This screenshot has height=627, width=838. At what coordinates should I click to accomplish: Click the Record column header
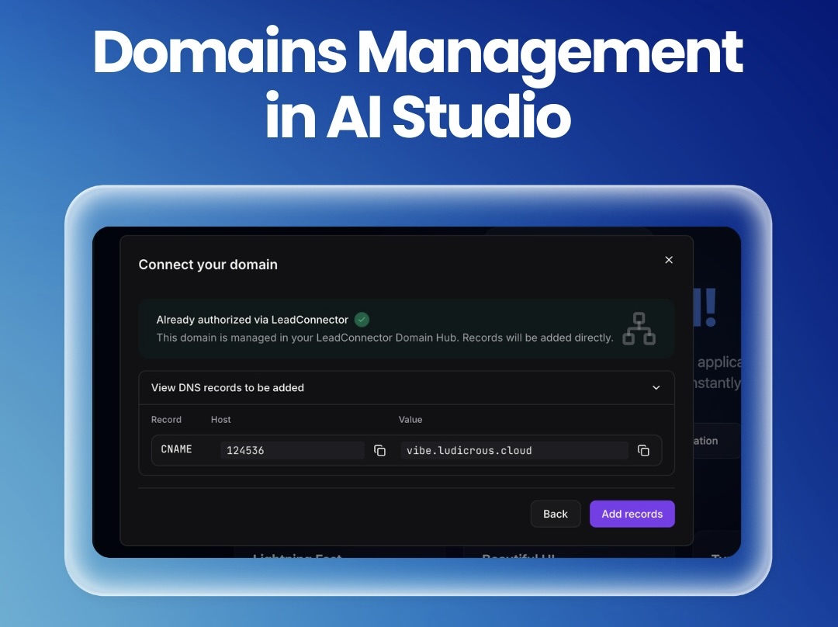point(166,420)
